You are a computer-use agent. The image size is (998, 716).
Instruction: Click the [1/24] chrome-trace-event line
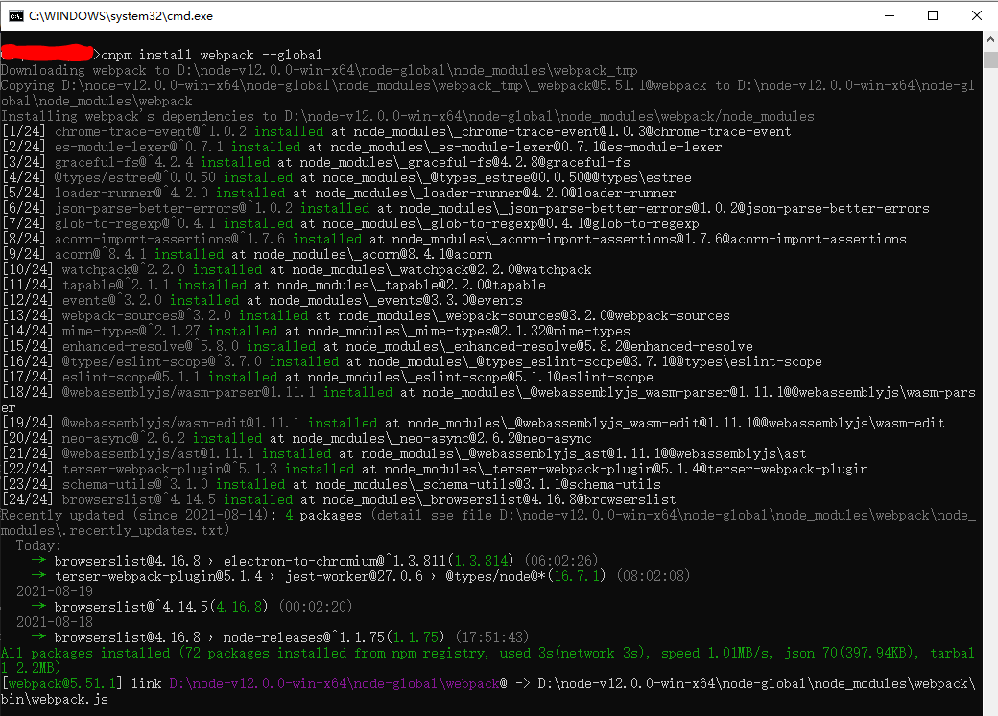tap(396, 131)
